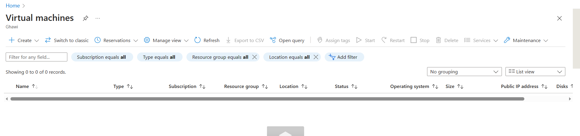Image resolution: width=580 pixels, height=136 pixels.
Task: Click the Switch to classic arrows icon
Action: pyautogui.click(x=48, y=40)
